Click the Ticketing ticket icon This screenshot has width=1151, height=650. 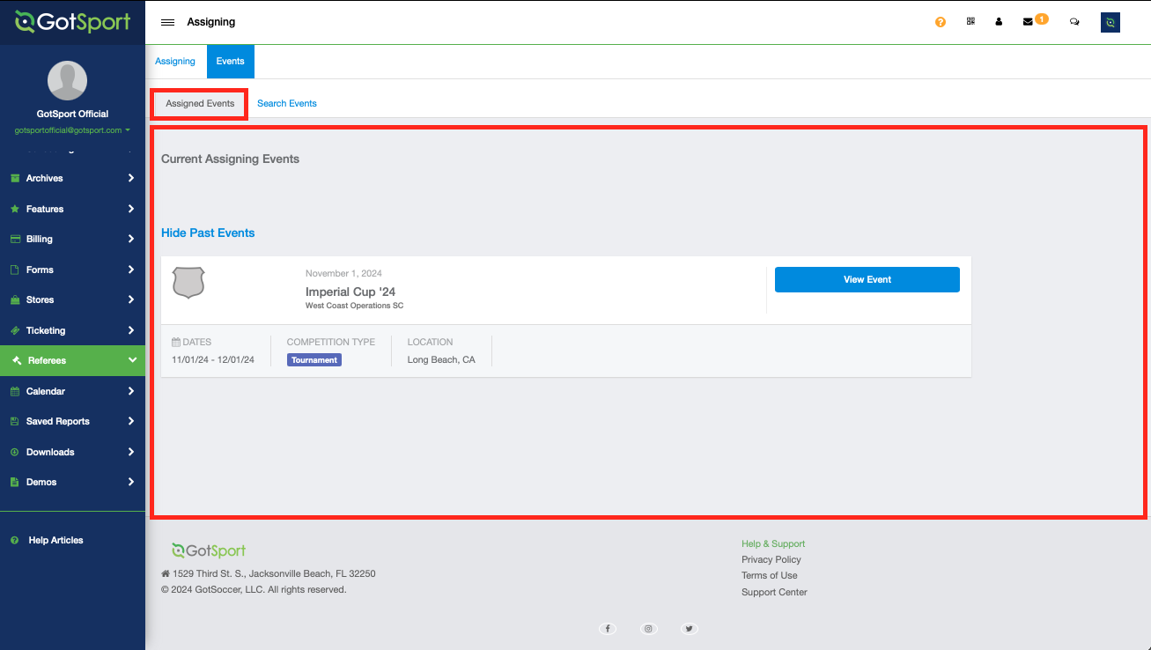point(15,330)
